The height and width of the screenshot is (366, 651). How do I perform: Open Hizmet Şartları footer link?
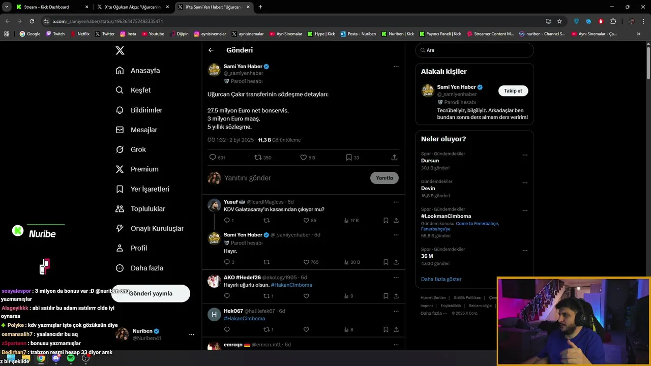[x=433, y=298]
